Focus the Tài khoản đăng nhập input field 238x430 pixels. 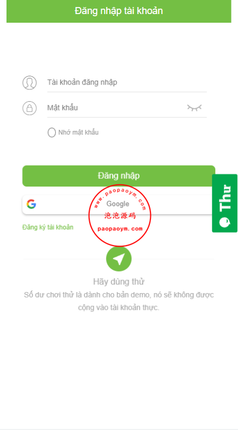127,83
